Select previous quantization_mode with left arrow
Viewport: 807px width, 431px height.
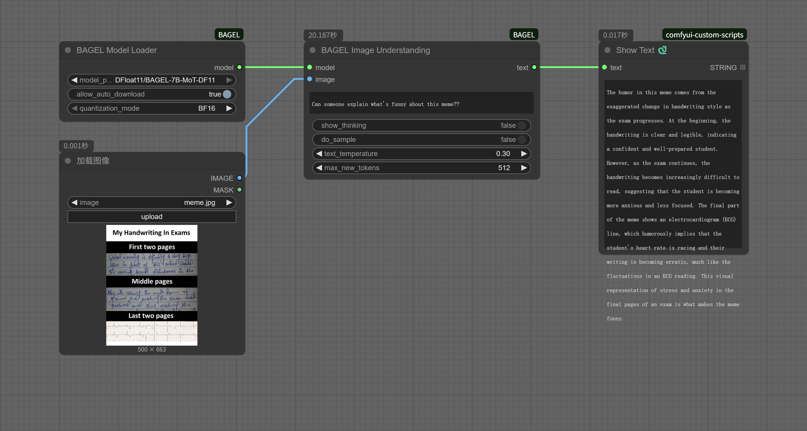tap(74, 108)
